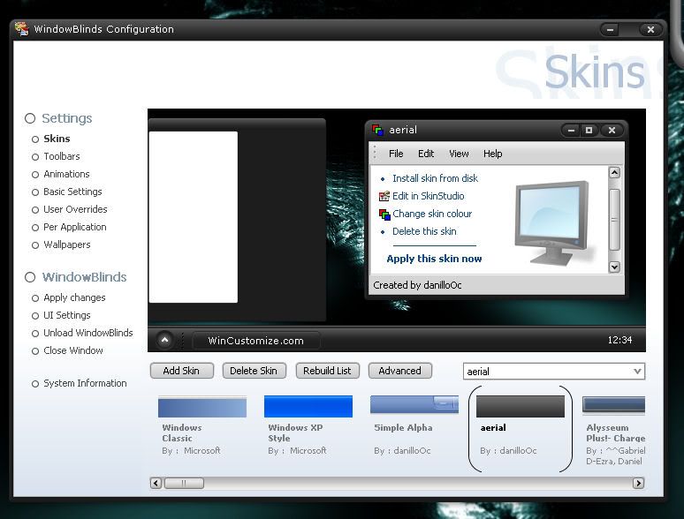Viewport: 684px width, 519px height.
Task: Open the Help menu in preview
Action: (492, 154)
